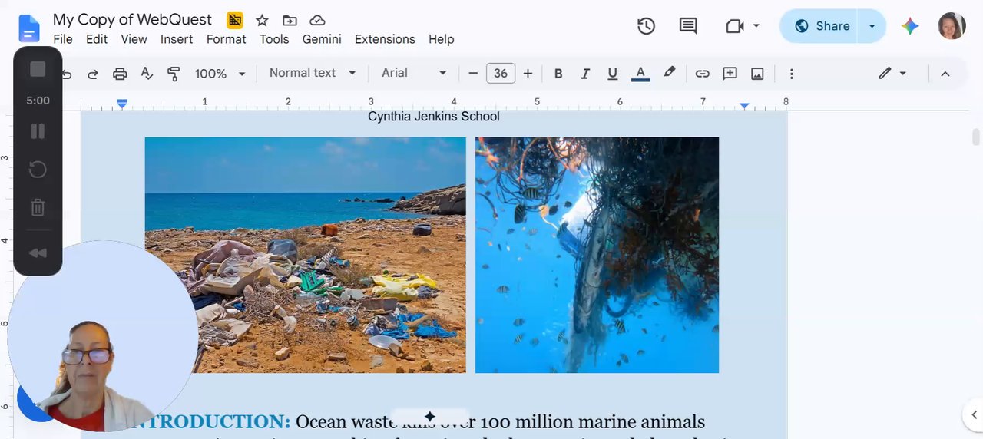Click the INTRODUCTION heading text
Image resolution: width=983 pixels, height=439 pixels.
click(210, 421)
